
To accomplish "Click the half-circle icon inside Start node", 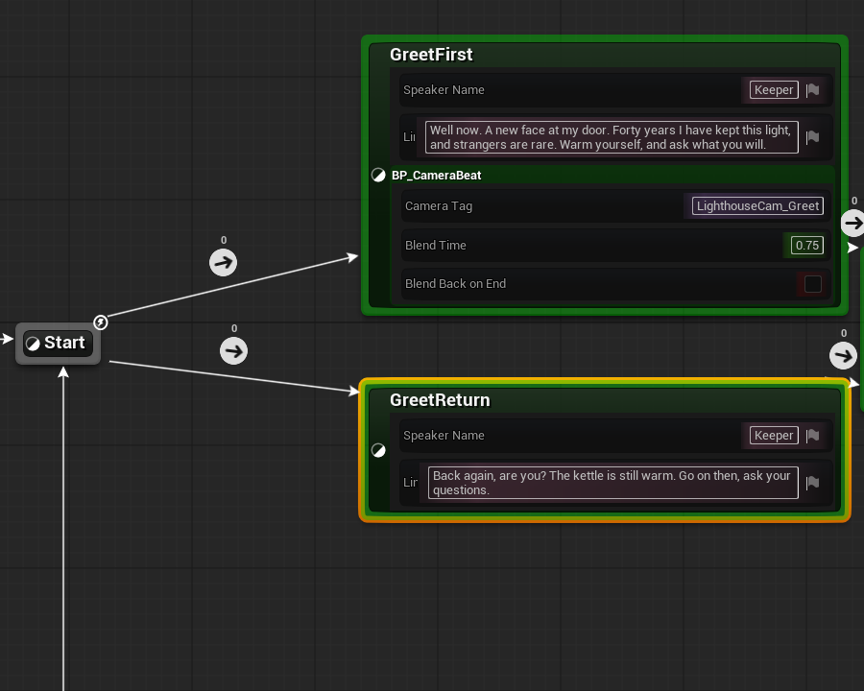I will (33, 344).
